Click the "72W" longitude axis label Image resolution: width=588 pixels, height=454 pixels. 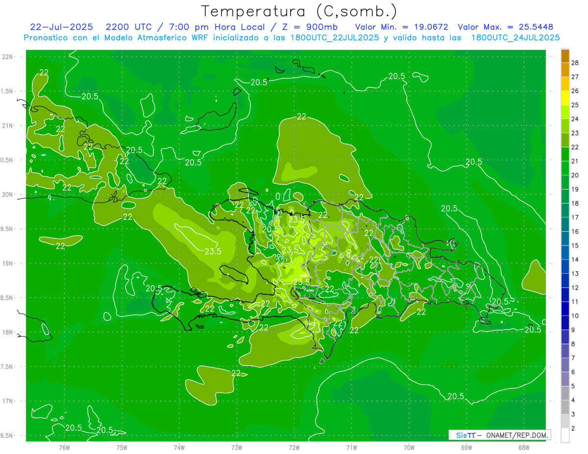[x=294, y=447]
